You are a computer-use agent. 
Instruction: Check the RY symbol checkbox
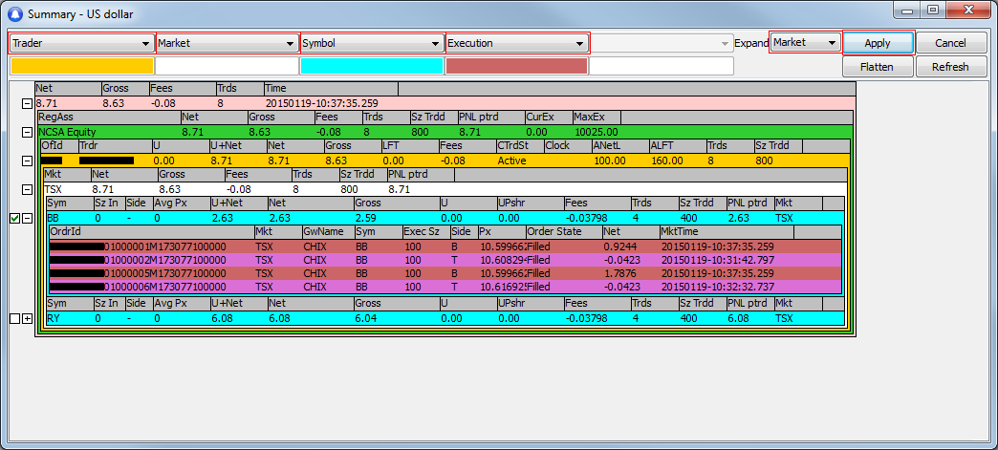[x=13, y=318]
